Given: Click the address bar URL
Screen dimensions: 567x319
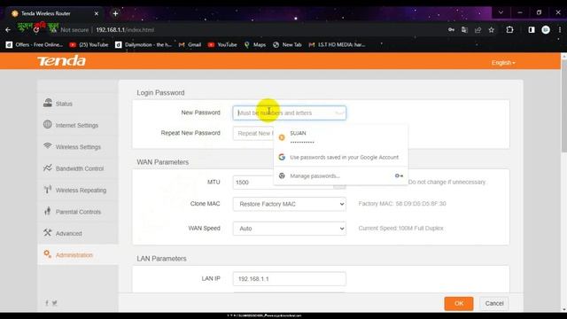Looking at the screenshot, I should (125, 29).
